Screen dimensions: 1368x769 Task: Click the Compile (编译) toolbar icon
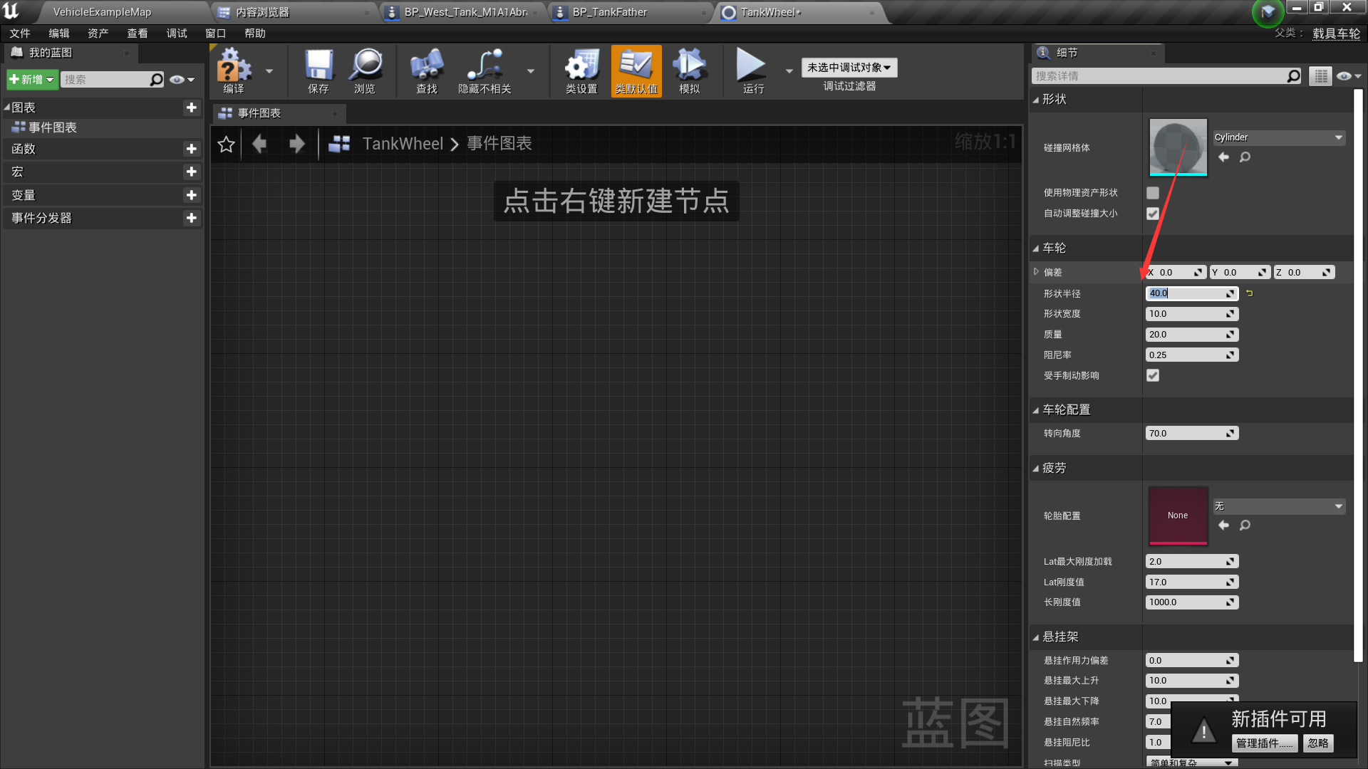click(234, 66)
